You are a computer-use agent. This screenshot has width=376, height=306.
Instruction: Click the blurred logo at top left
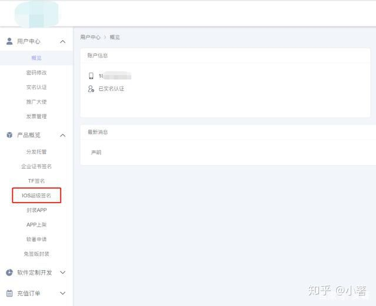[36, 14]
